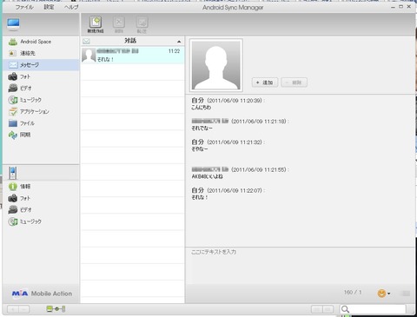This screenshot has width=417, height=317.
Task: Select メッセージ in the sidebar
Action: (41, 65)
